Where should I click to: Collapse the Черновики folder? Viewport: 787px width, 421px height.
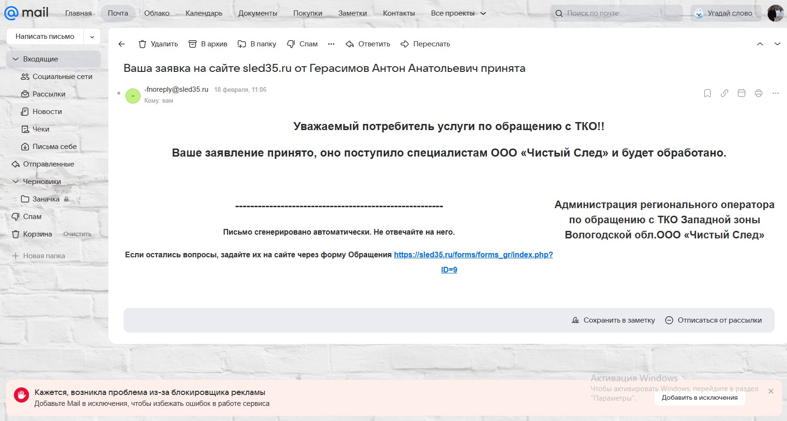tap(16, 182)
